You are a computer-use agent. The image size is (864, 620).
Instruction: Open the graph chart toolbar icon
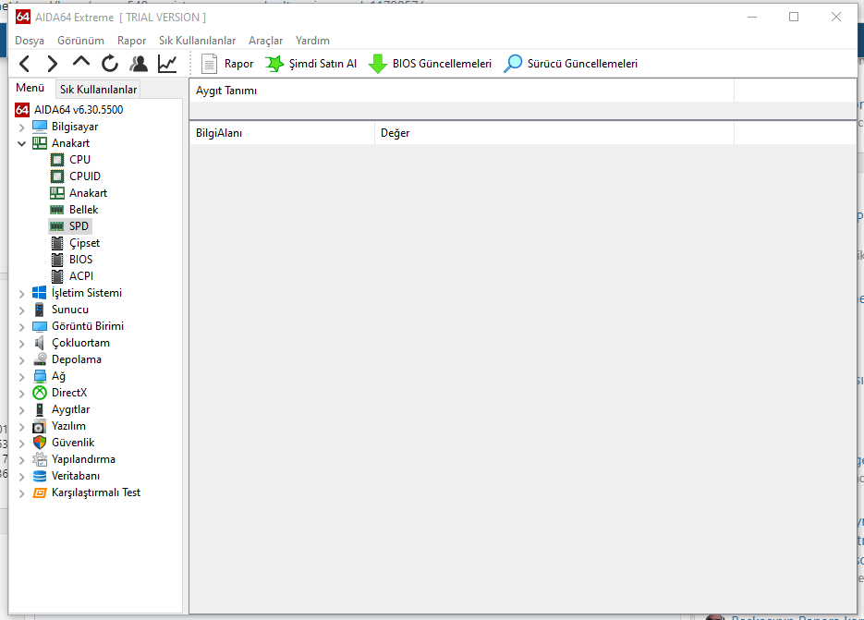point(167,64)
